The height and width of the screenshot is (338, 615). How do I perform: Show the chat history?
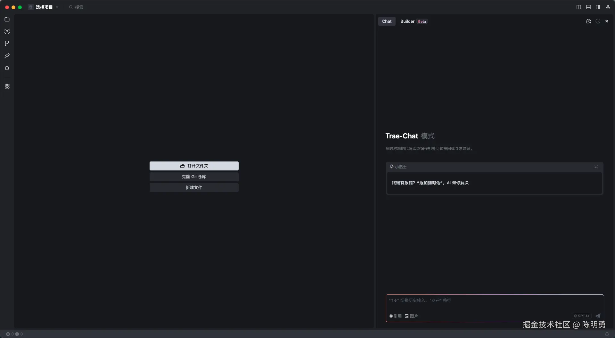pos(598,21)
